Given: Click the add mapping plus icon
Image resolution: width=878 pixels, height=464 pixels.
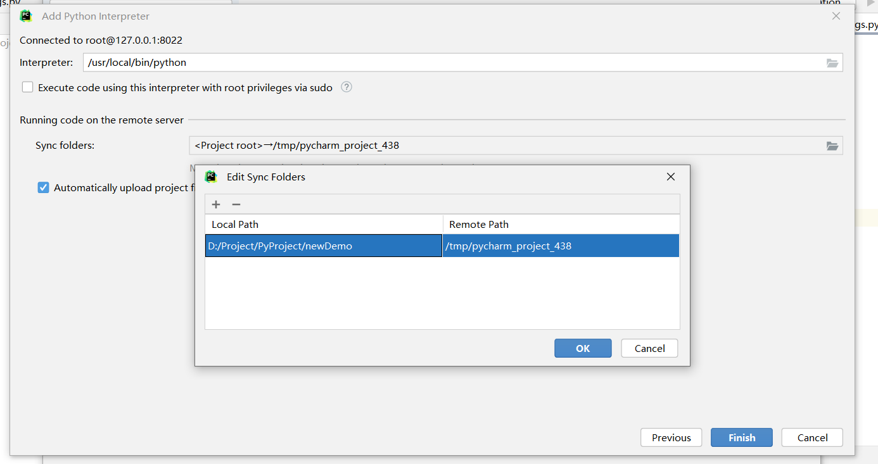Looking at the screenshot, I should pyautogui.click(x=216, y=204).
